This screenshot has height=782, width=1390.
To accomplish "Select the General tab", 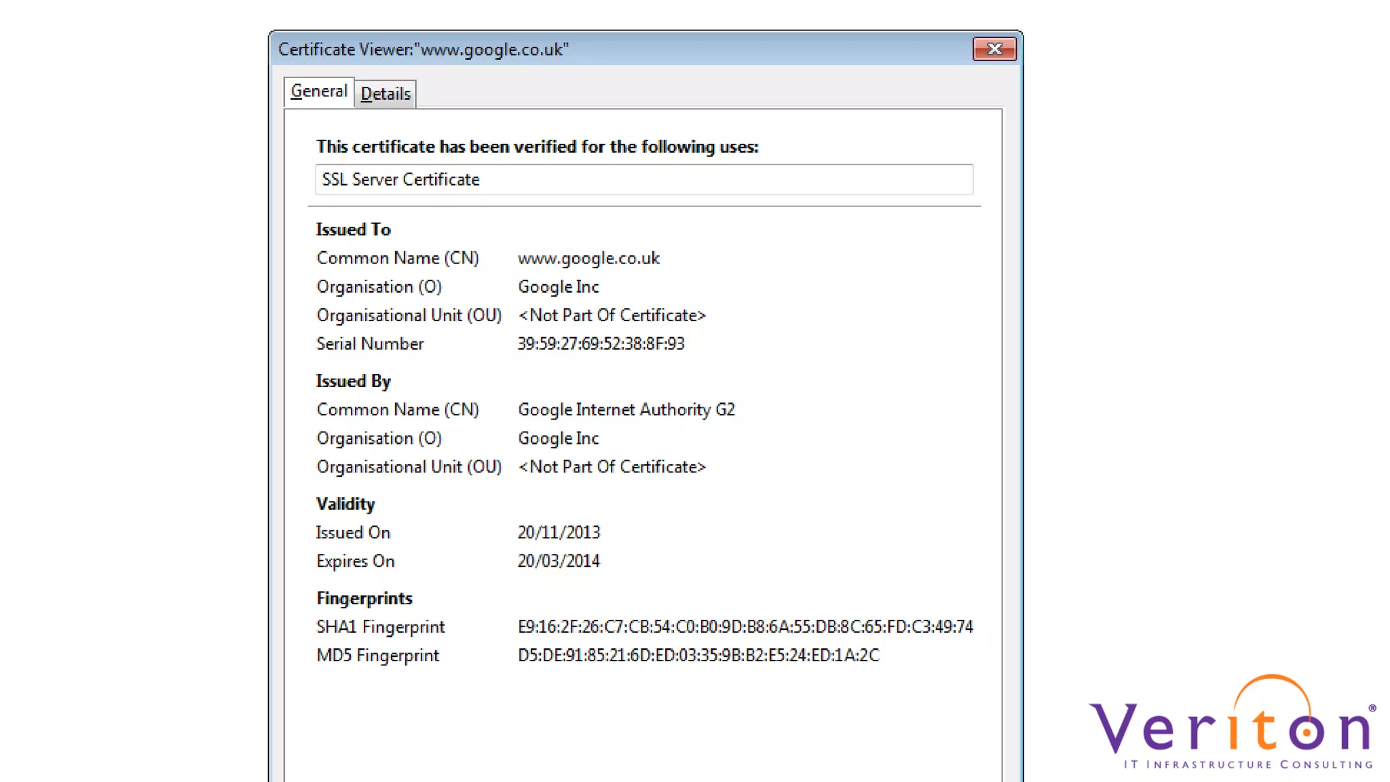I will pos(318,91).
